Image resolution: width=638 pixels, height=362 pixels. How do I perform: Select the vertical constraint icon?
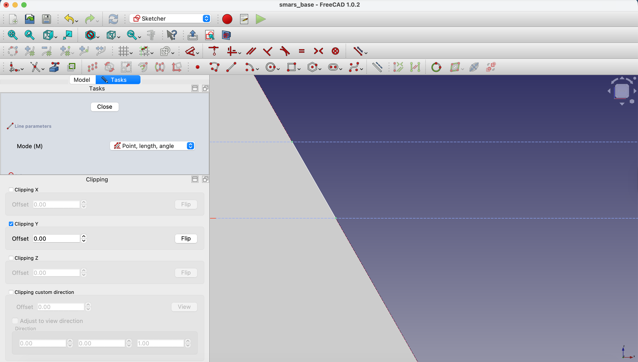tap(232, 51)
